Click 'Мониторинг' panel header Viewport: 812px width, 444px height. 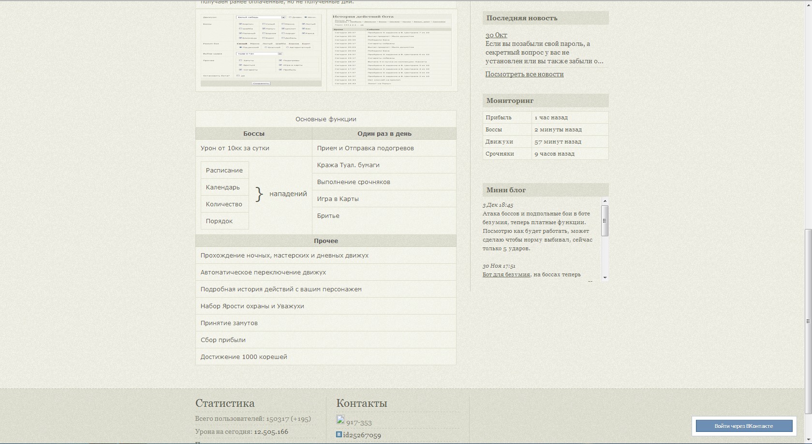[546, 100]
